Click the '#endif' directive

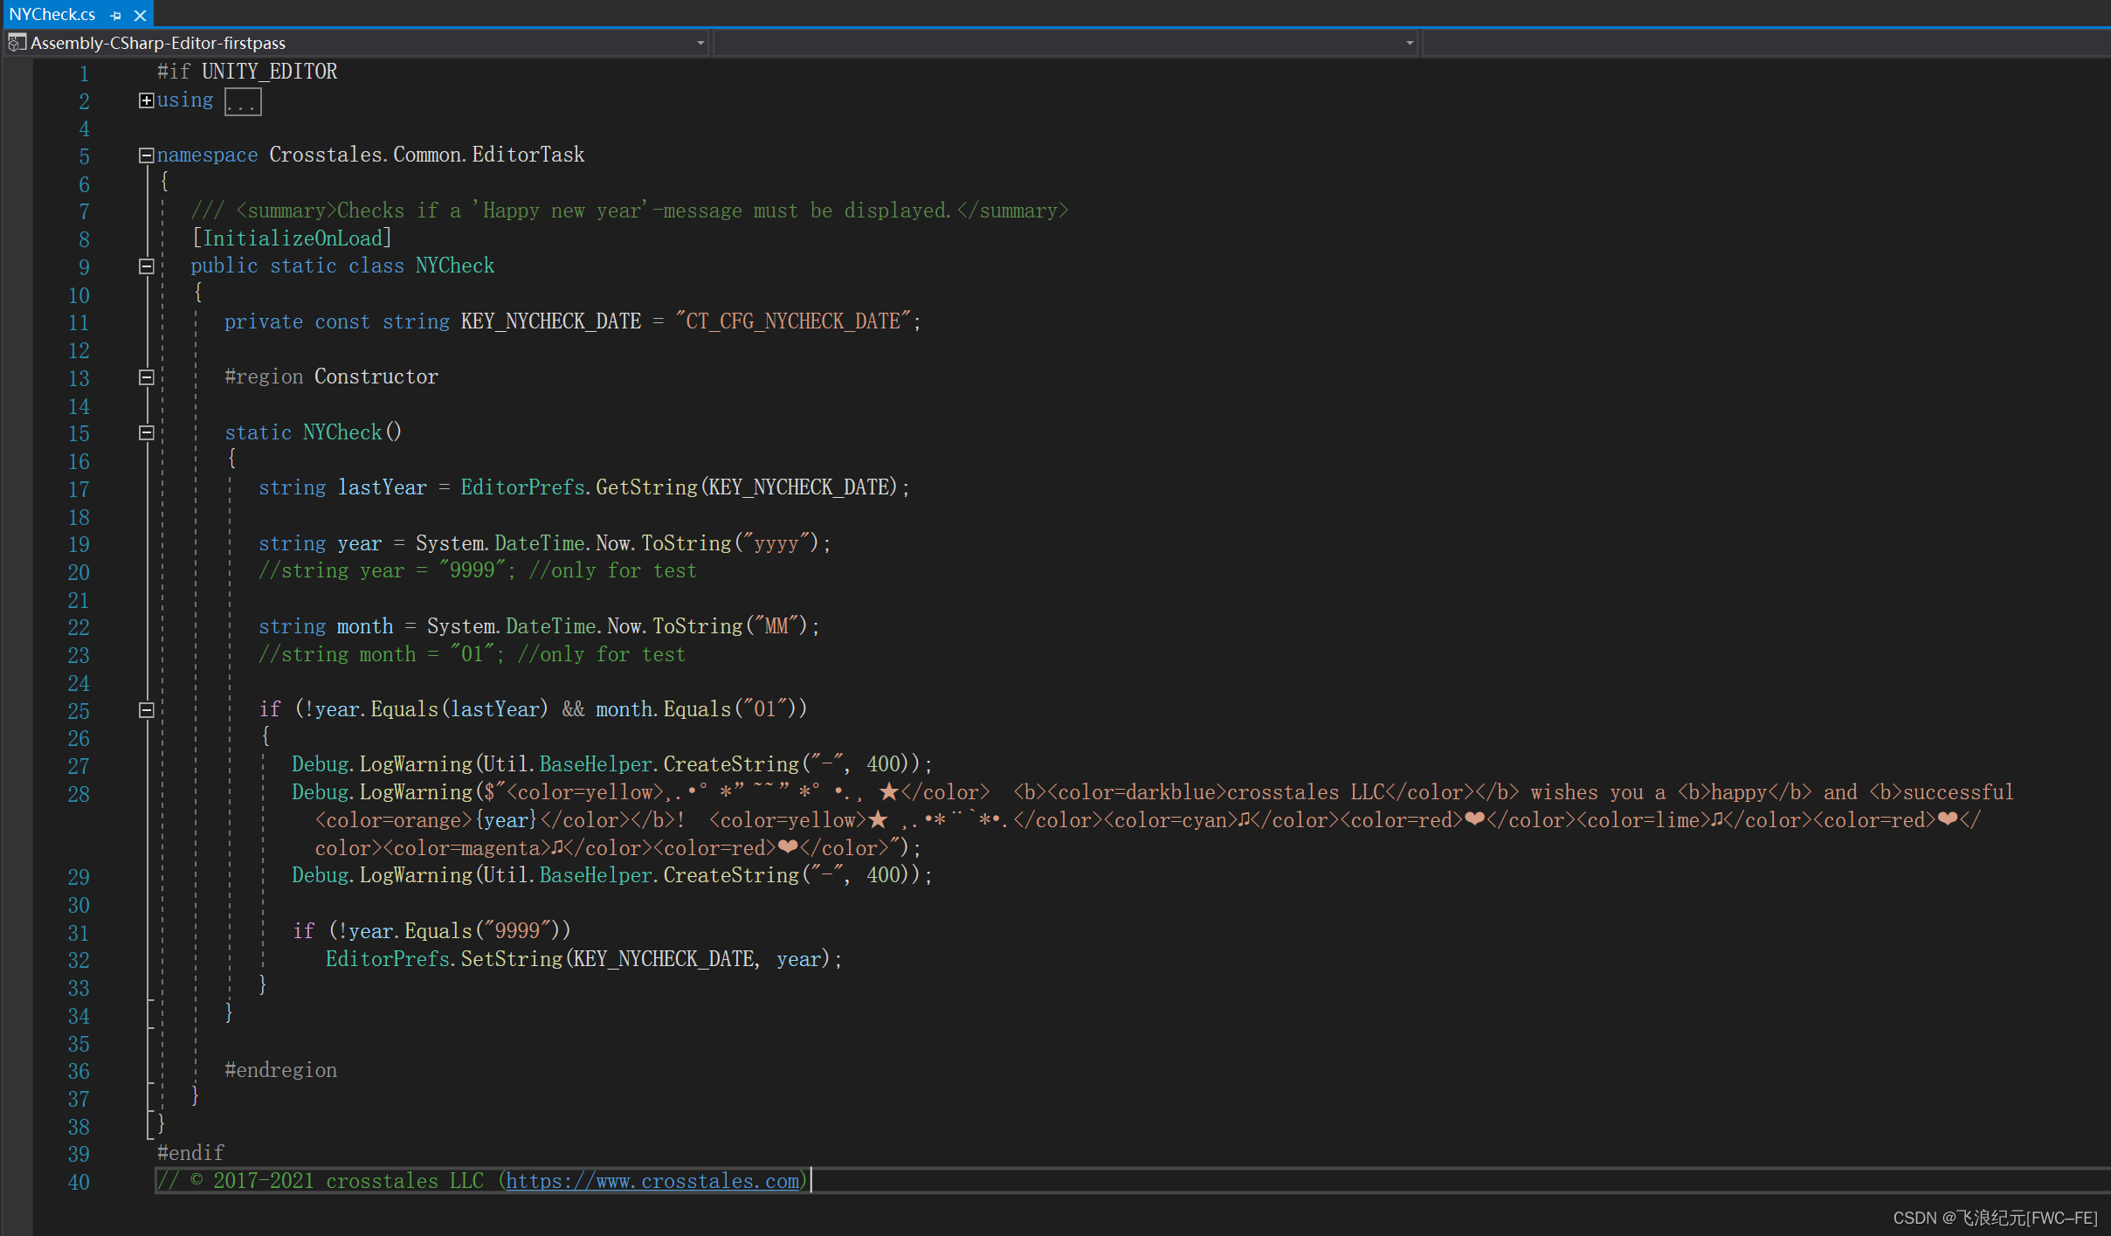[190, 1153]
